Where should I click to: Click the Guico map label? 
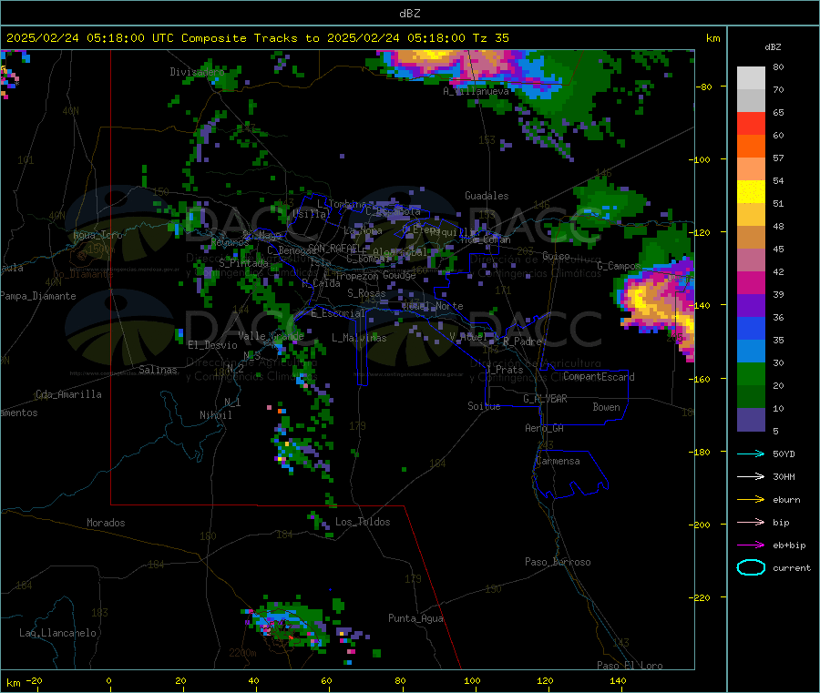(x=556, y=256)
